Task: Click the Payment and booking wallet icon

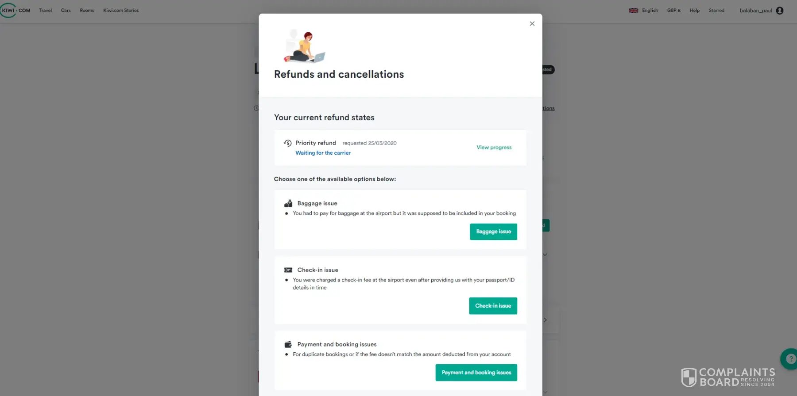Action: (288, 344)
